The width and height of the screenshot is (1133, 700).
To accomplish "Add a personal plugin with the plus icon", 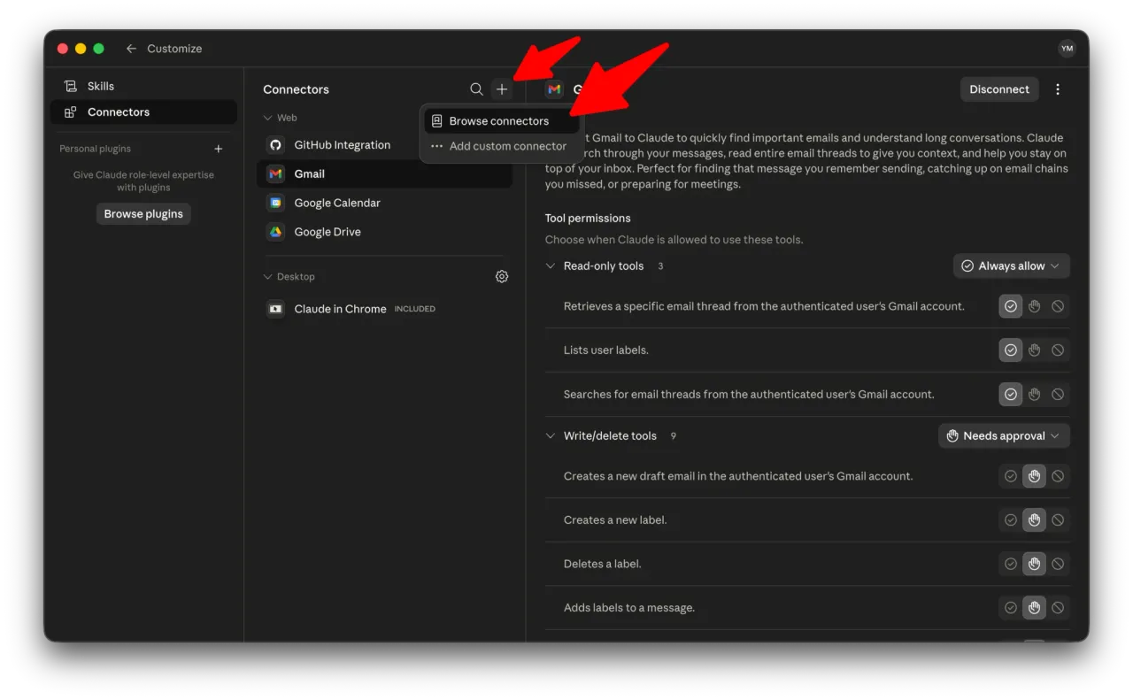I will click(x=219, y=149).
